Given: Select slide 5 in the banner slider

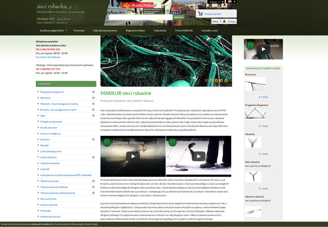Looking at the screenshot, I should tap(226, 81).
